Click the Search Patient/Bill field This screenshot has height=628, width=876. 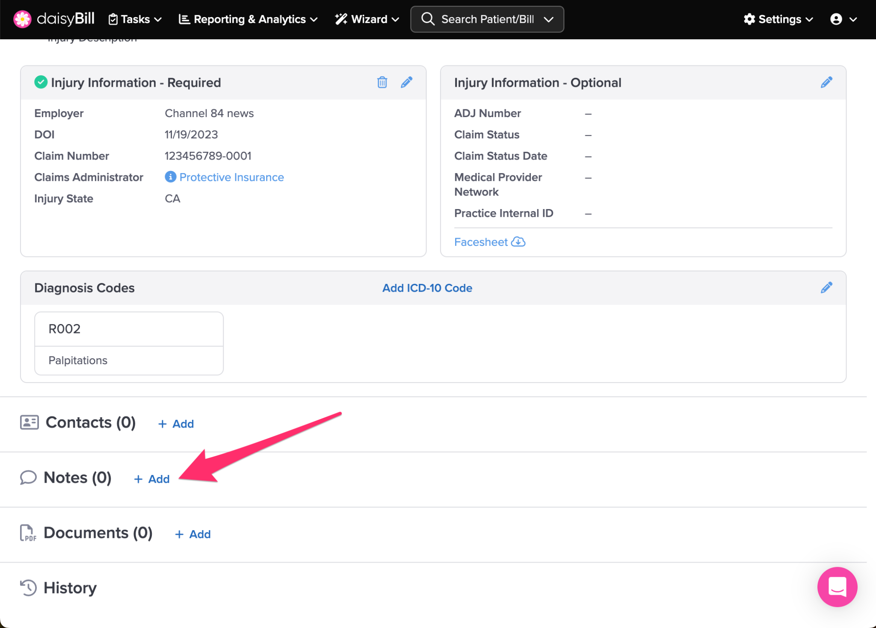[487, 19]
